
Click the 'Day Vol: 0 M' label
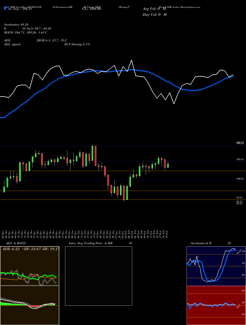(x=154, y=15)
